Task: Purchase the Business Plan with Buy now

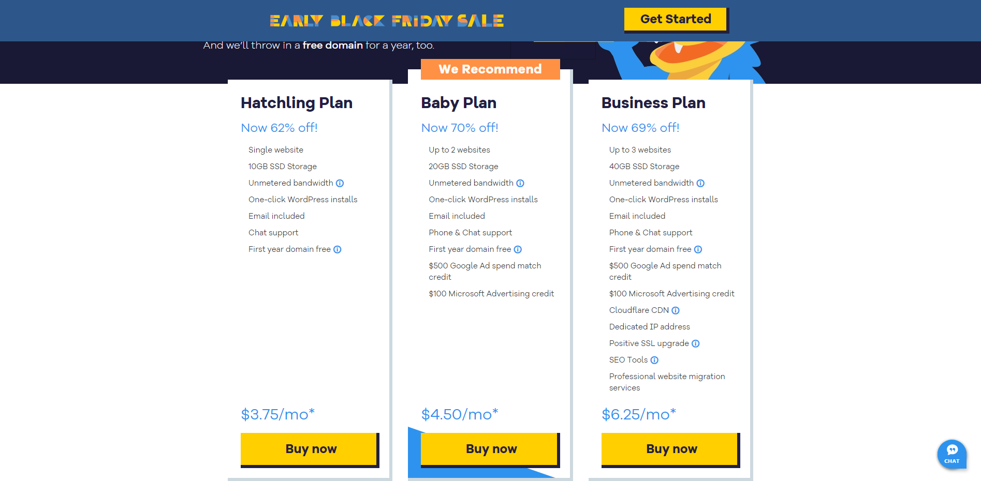Action: pos(671,449)
